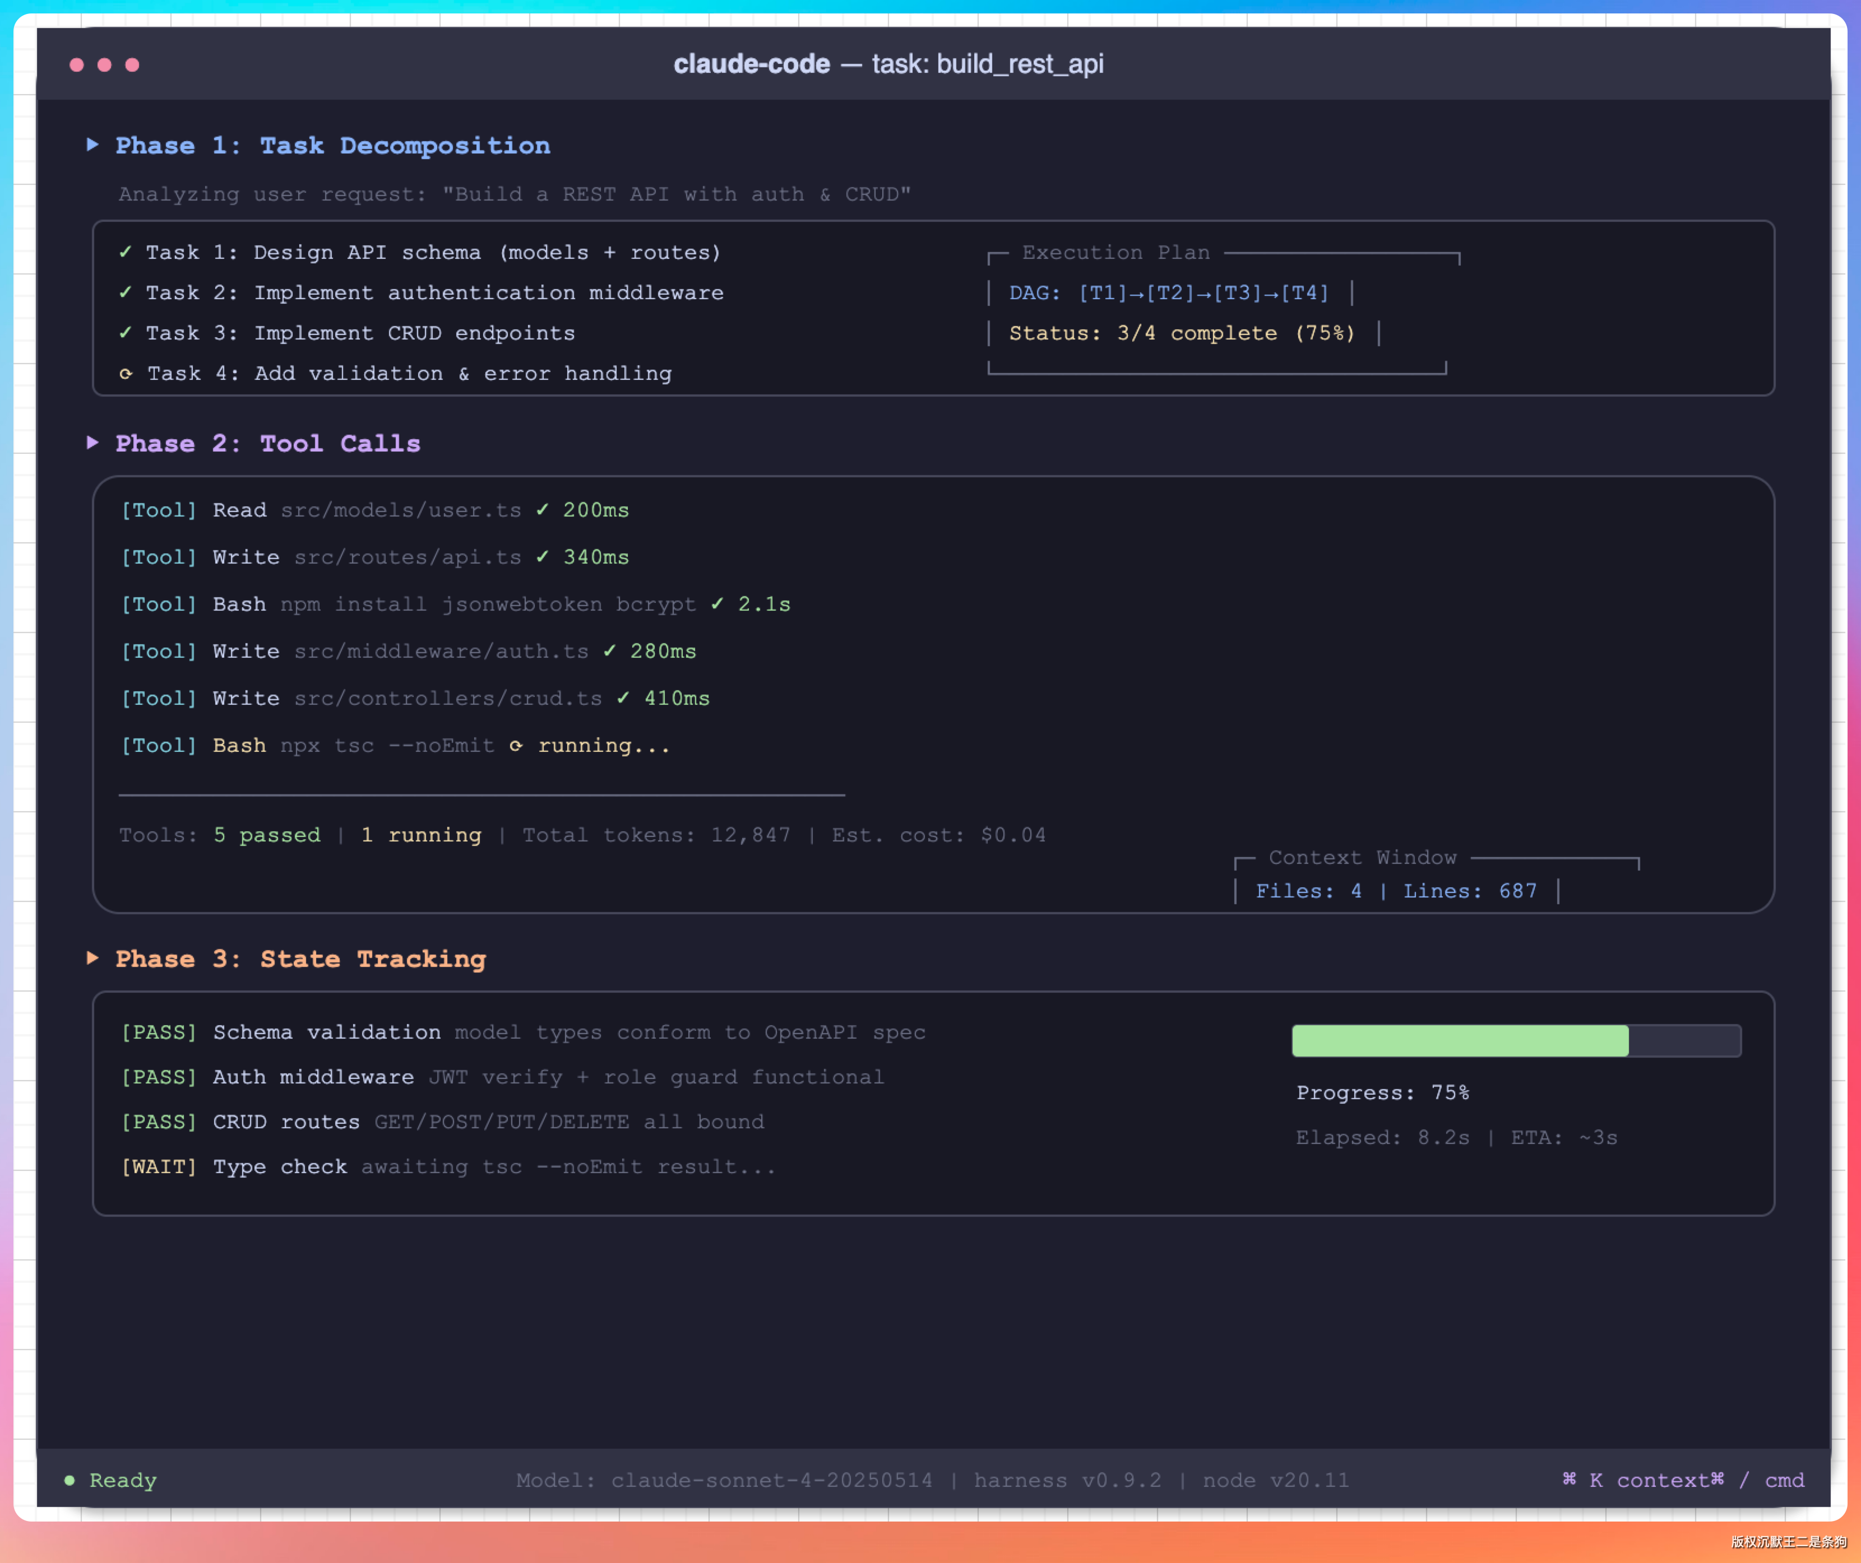This screenshot has height=1563, width=1861.
Task: Click the checkmark after src/controllers/crud.ts
Action: click(623, 698)
